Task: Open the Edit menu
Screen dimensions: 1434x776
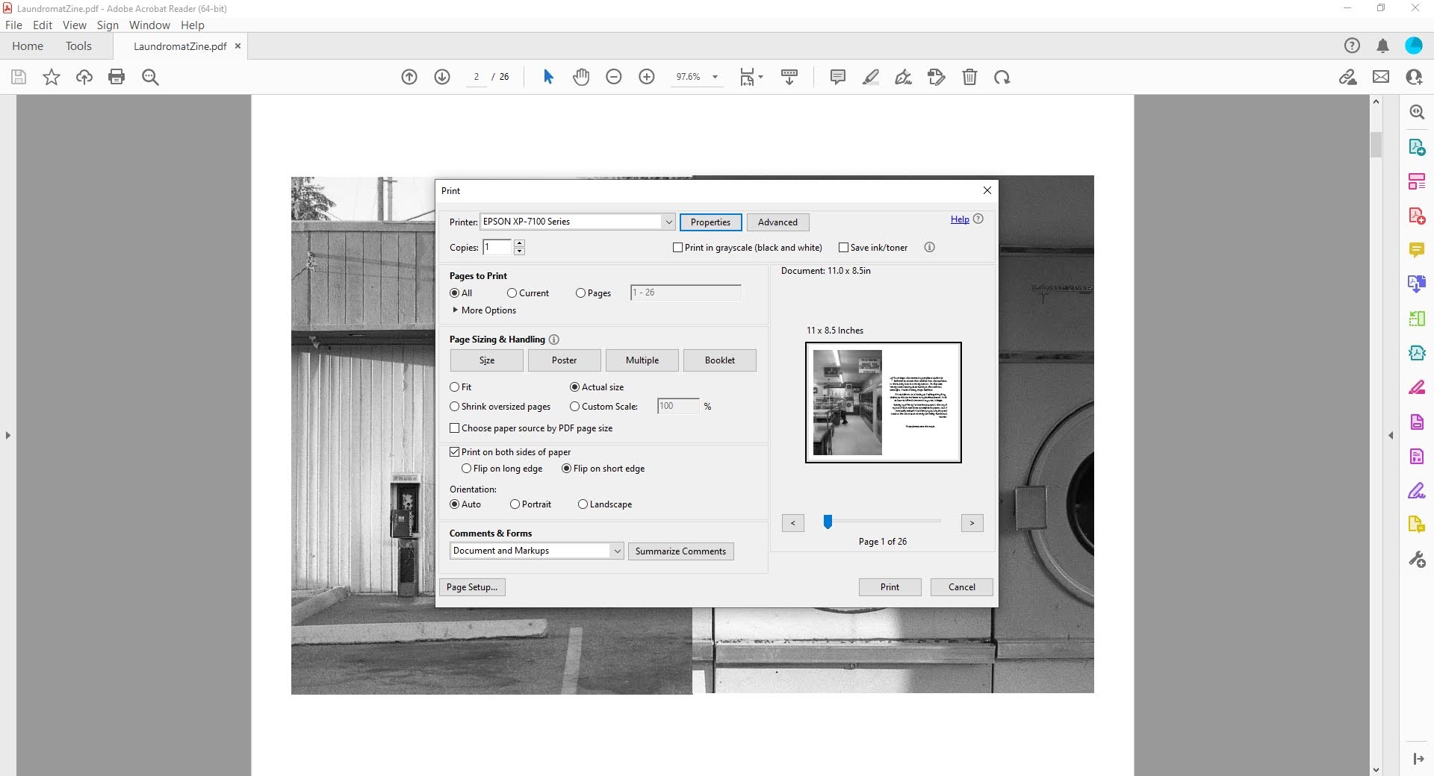Action: click(x=43, y=25)
